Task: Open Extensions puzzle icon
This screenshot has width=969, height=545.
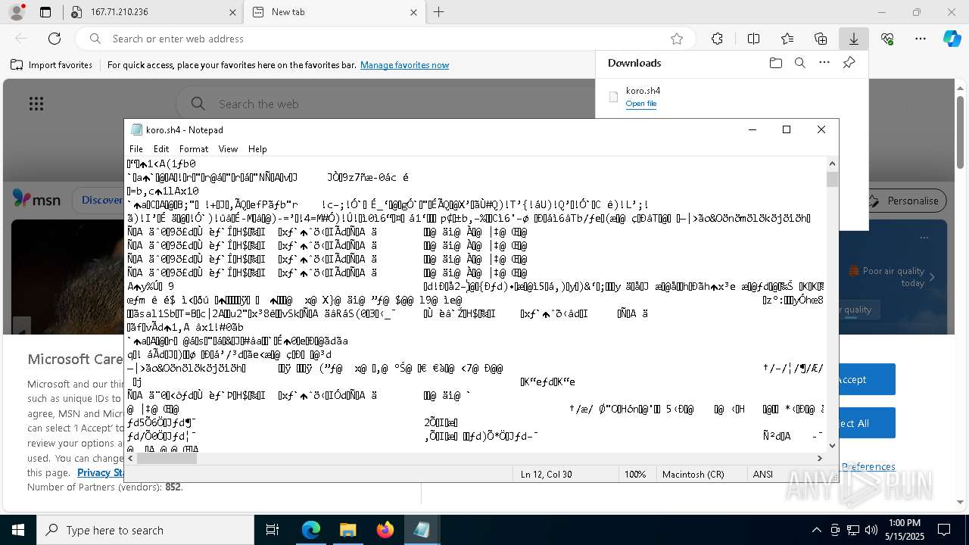Action: pyautogui.click(x=717, y=39)
